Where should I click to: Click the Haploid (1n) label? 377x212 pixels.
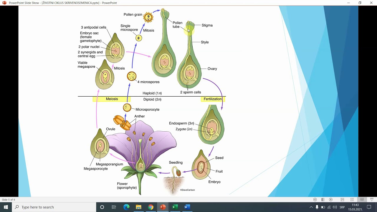152,93
